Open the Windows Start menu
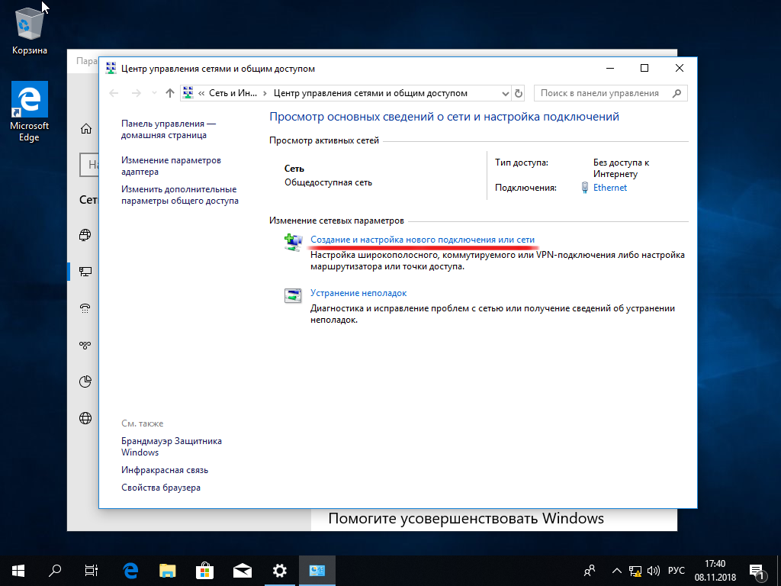The image size is (781, 586). coord(18,571)
